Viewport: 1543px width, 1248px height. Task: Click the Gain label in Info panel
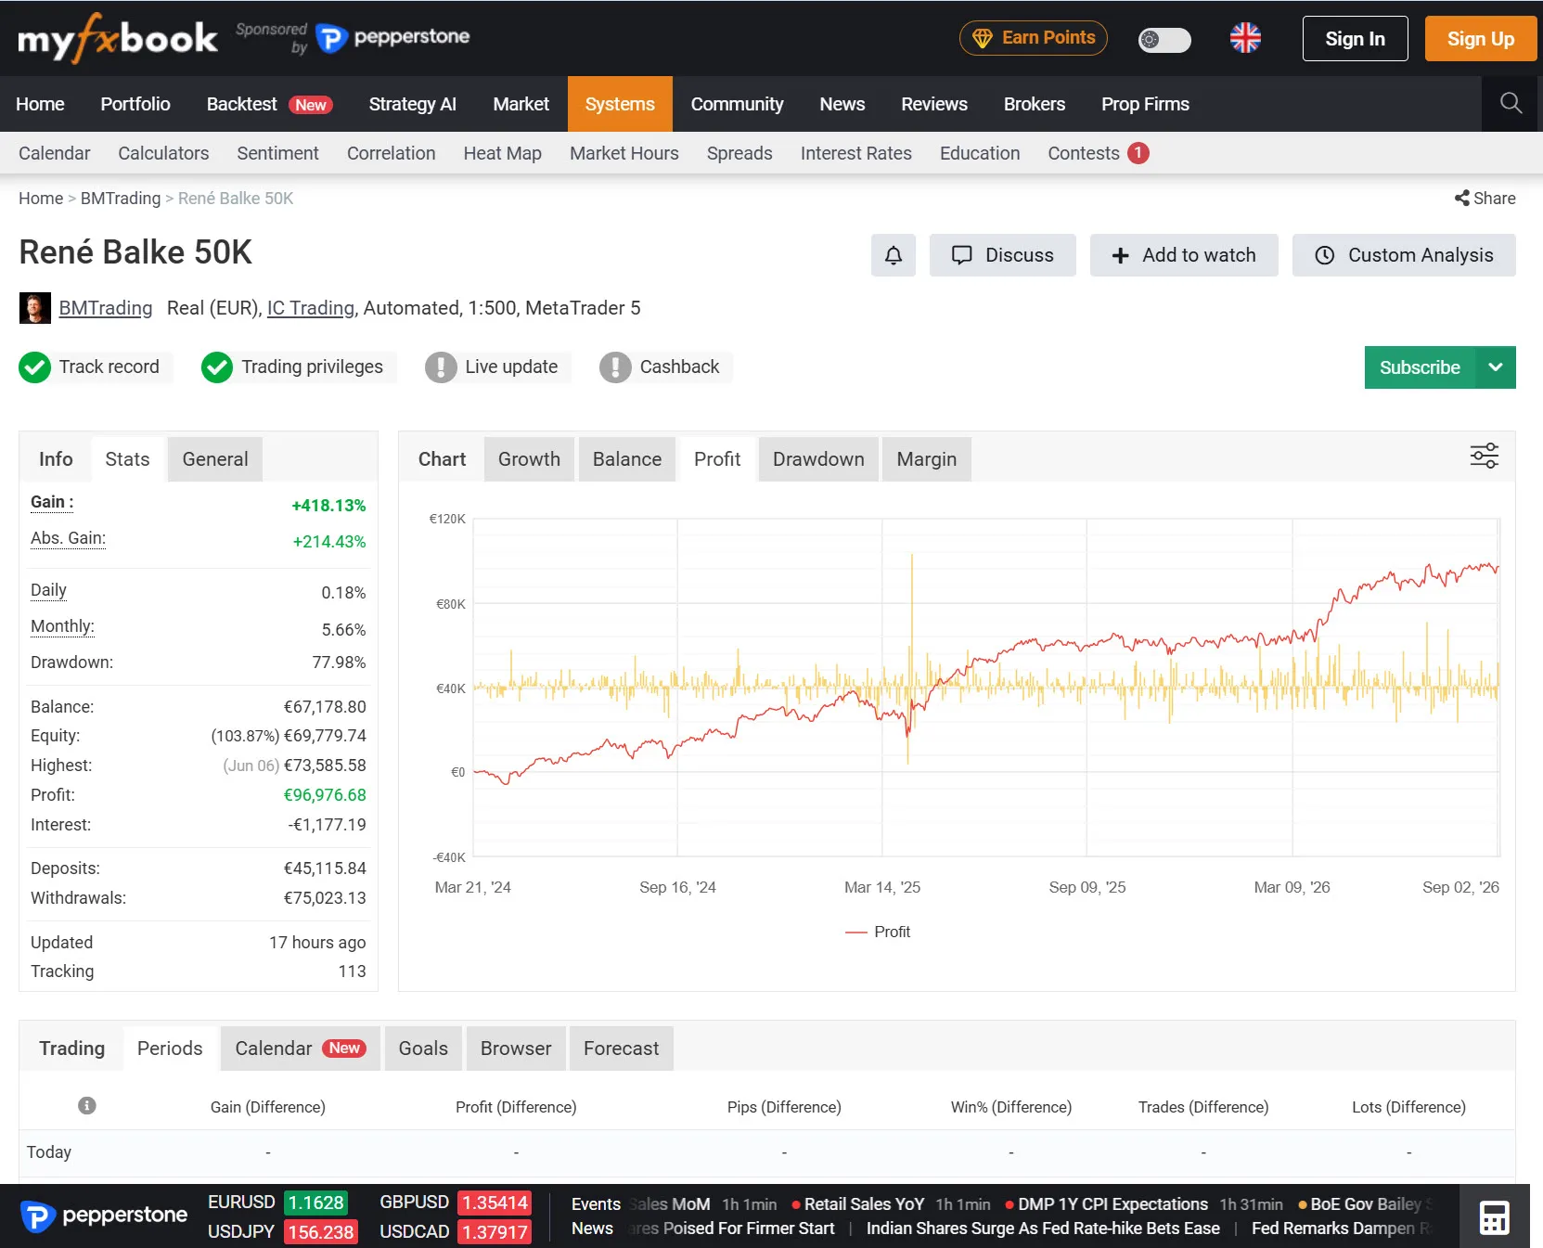[x=52, y=502]
